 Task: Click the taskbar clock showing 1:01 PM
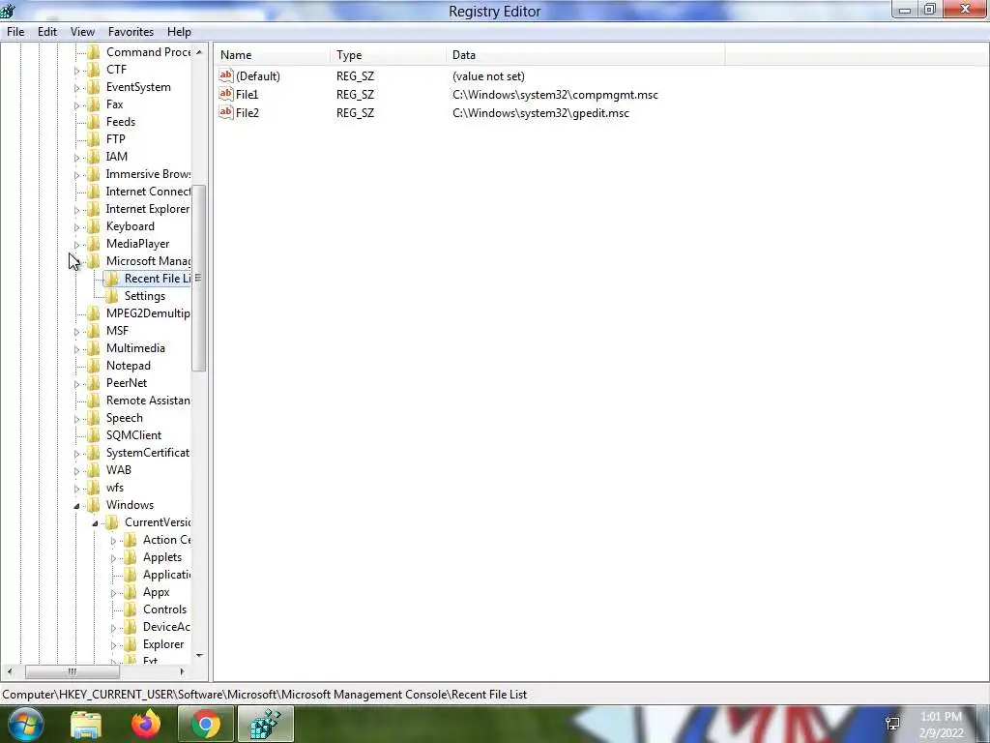(x=941, y=725)
